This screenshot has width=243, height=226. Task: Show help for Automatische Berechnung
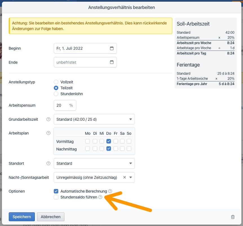pos(110,191)
